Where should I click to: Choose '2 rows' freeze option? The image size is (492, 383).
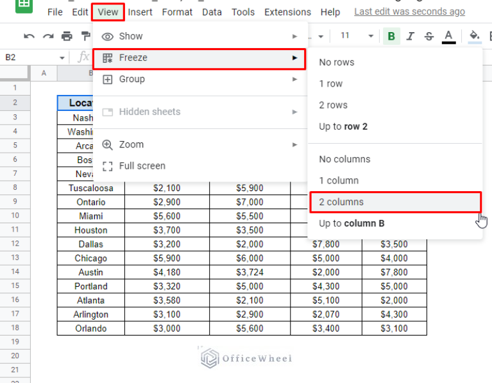coord(395,105)
